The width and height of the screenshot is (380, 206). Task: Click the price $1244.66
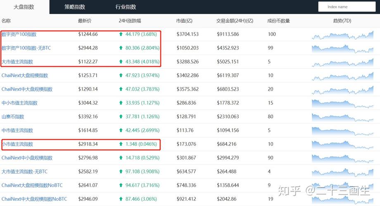pos(88,34)
